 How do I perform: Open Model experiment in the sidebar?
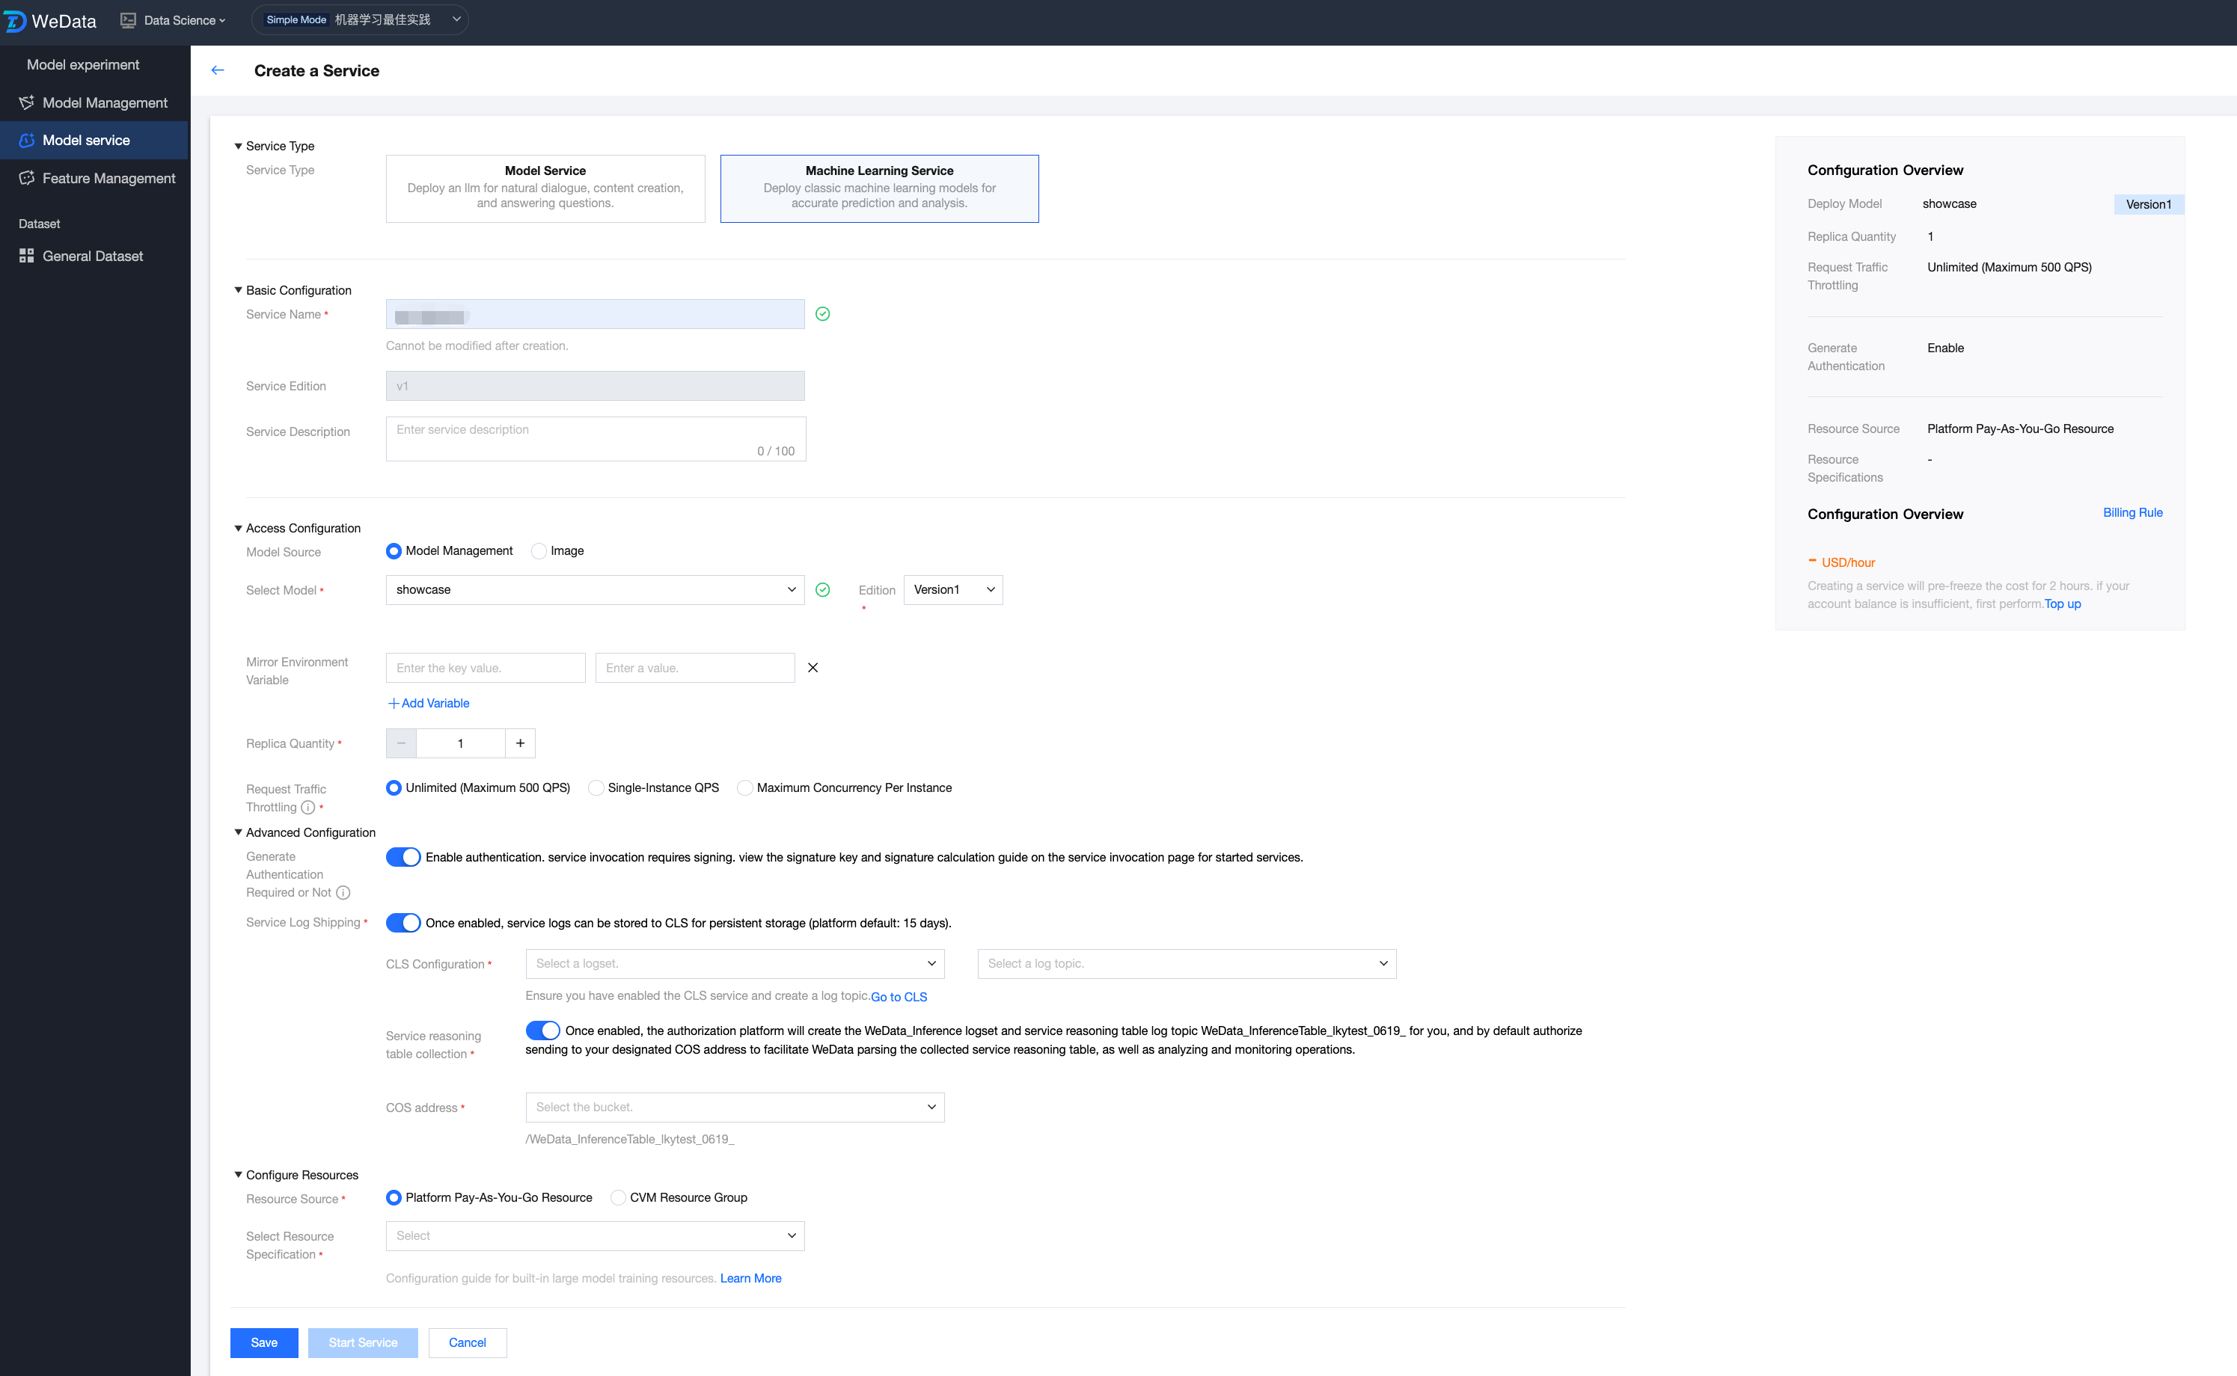[x=83, y=64]
